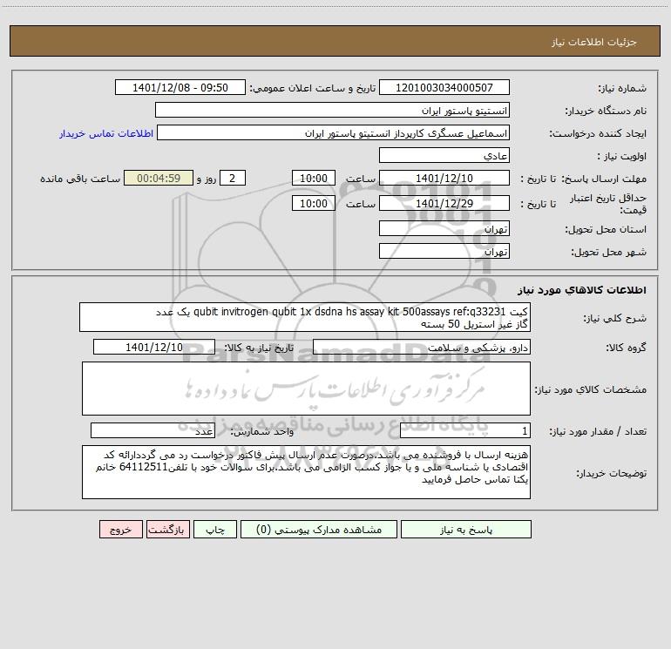Click the شماره نیاز label
Screen dimensions: 671x649
[x=622, y=89]
